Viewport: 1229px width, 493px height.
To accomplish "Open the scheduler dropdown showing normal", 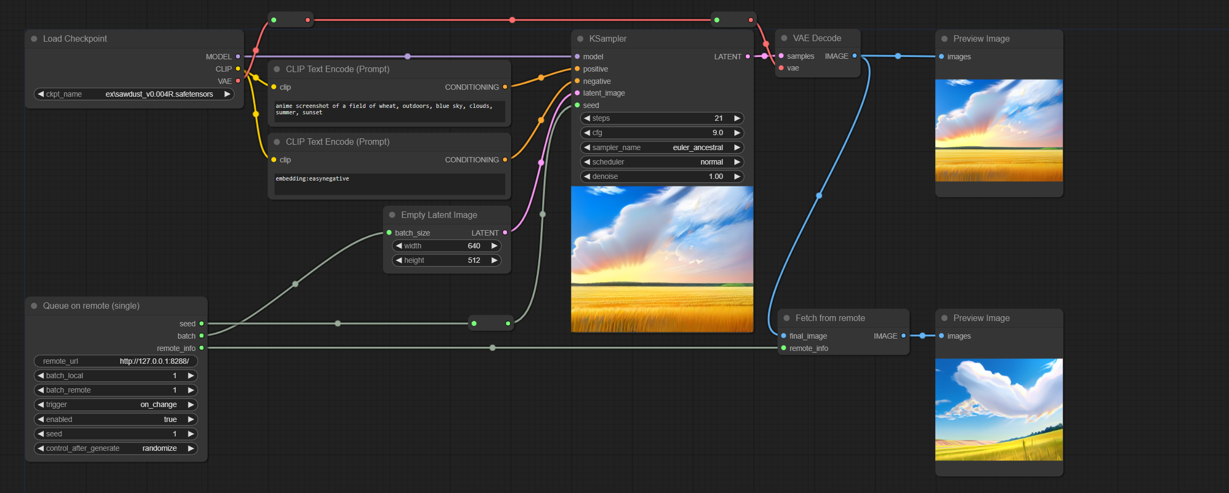I will (x=662, y=162).
